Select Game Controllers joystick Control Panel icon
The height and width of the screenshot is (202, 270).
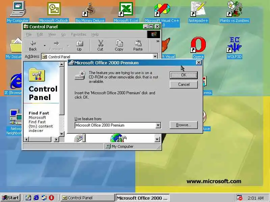click(x=80, y=138)
